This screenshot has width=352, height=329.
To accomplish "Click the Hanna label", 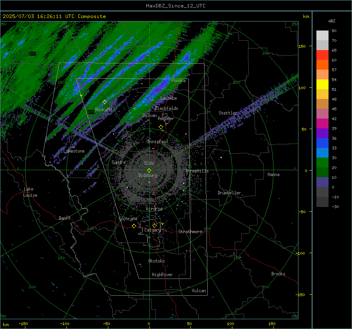I will [x=273, y=174].
